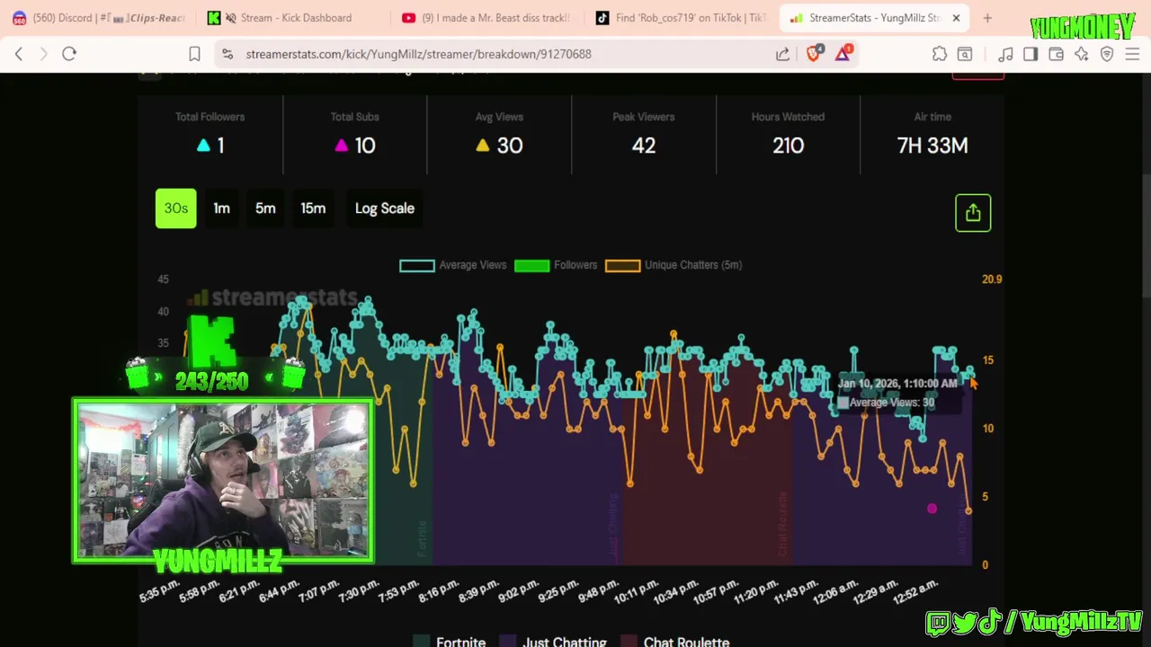
Task: Select the 15m interval
Action: (x=313, y=208)
